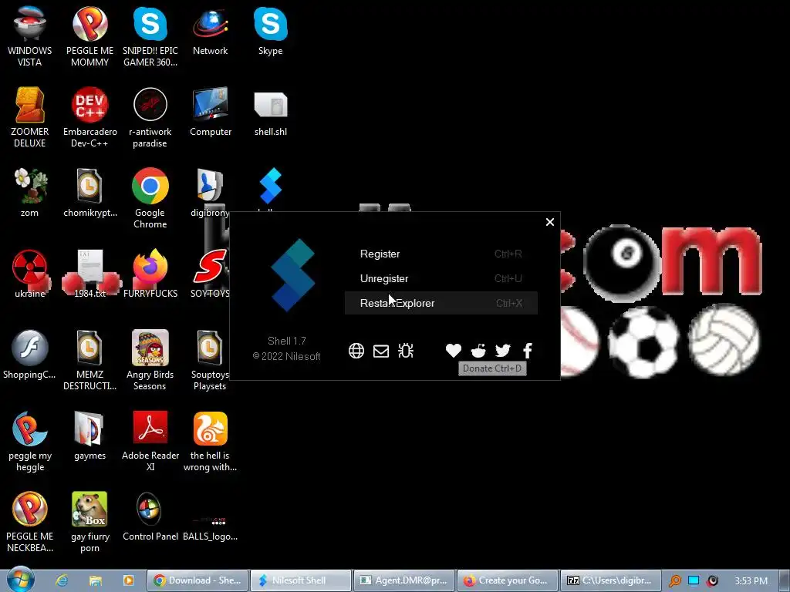Open Windows Explorer taskbar icon
Viewport: 790px width, 592px height.
click(95, 580)
